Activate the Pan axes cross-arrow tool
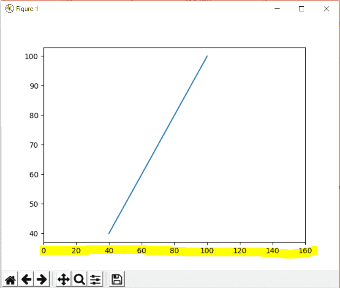This screenshot has width=340, height=288. pyautogui.click(x=63, y=279)
